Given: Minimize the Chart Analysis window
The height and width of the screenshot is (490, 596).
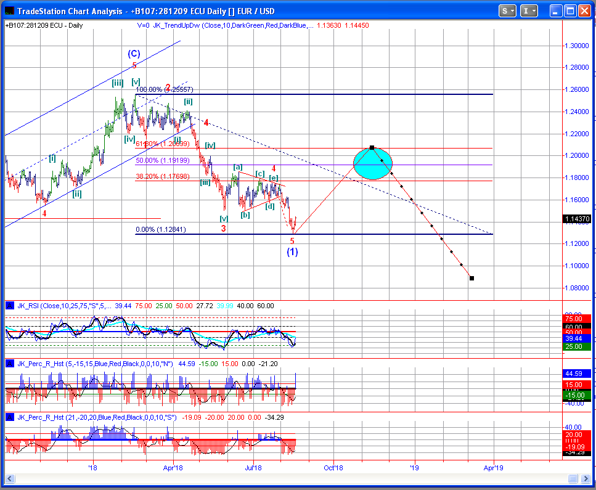Looking at the screenshot, I should [556, 11].
